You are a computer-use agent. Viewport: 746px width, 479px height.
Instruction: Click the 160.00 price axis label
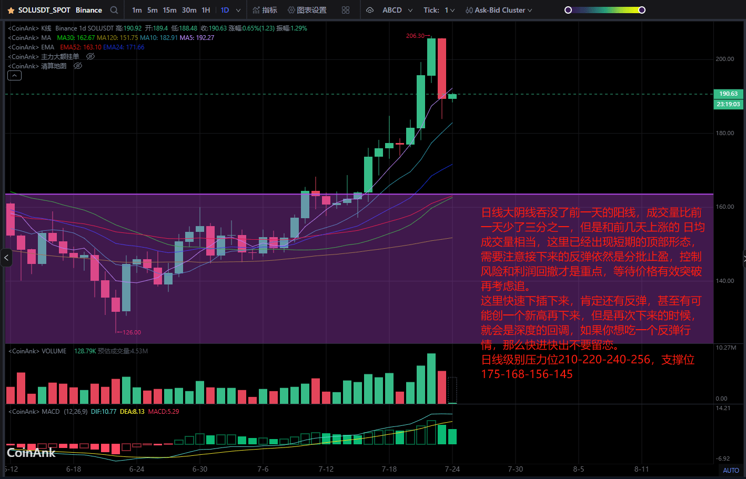click(x=724, y=207)
